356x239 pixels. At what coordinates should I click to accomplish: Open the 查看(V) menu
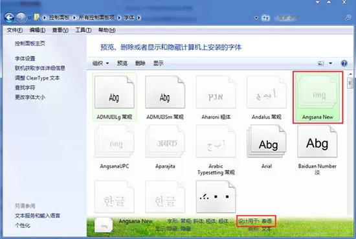[60, 30]
